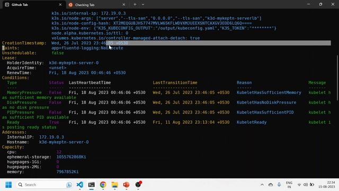This screenshot has width=339, height=191.
Task: Click the PIDPressure condition type
Action: click(x=20, y=112)
